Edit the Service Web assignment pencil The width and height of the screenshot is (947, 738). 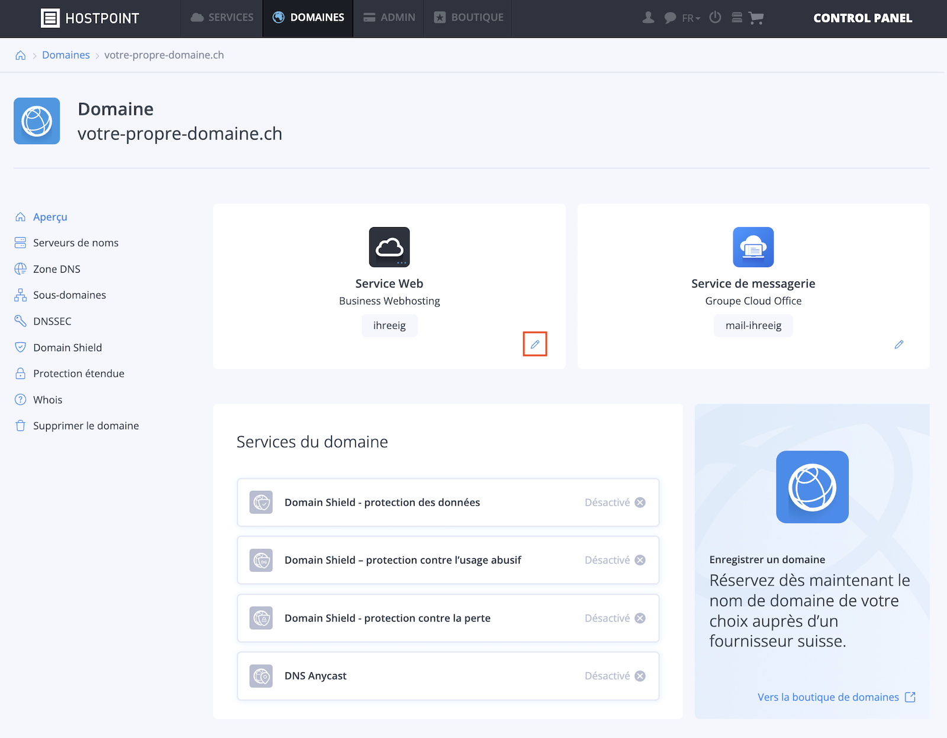[x=535, y=344]
